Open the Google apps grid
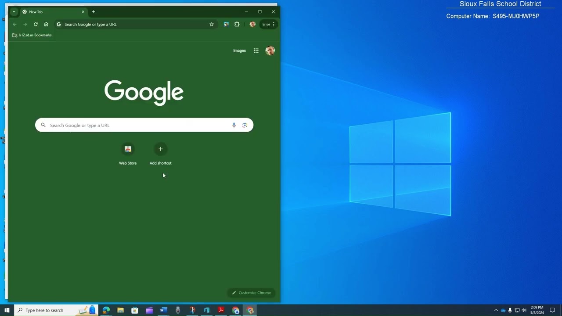562x316 pixels. click(x=256, y=50)
